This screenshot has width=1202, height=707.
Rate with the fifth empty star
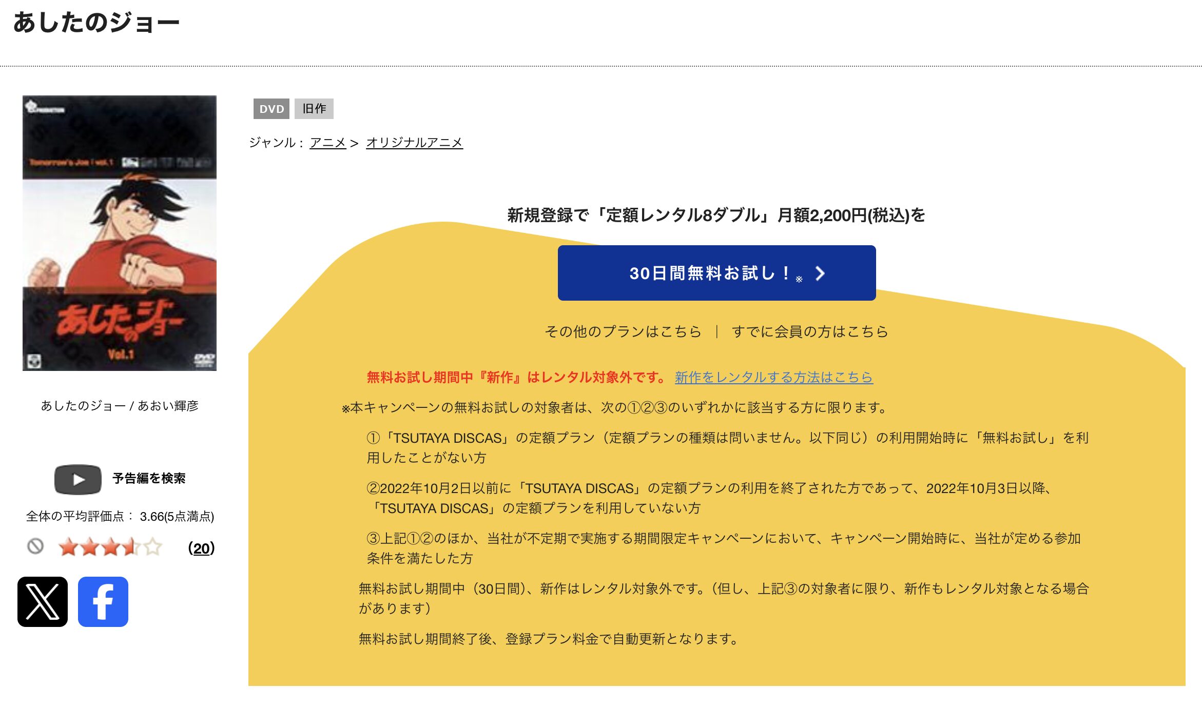(x=153, y=547)
